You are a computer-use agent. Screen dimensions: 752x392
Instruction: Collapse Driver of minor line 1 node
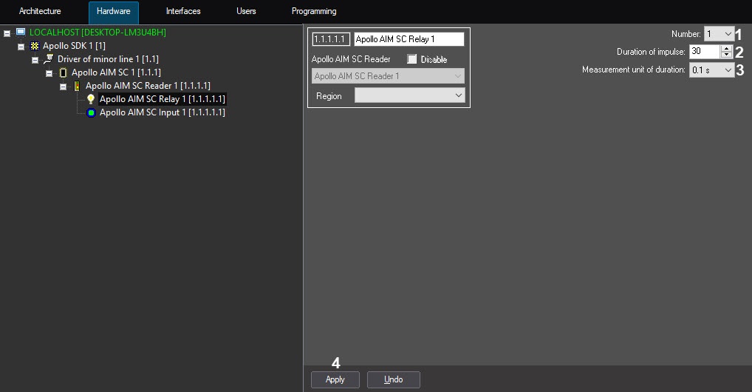[x=35, y=61]
